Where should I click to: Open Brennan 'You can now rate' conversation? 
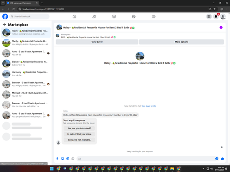coord(26,105)
